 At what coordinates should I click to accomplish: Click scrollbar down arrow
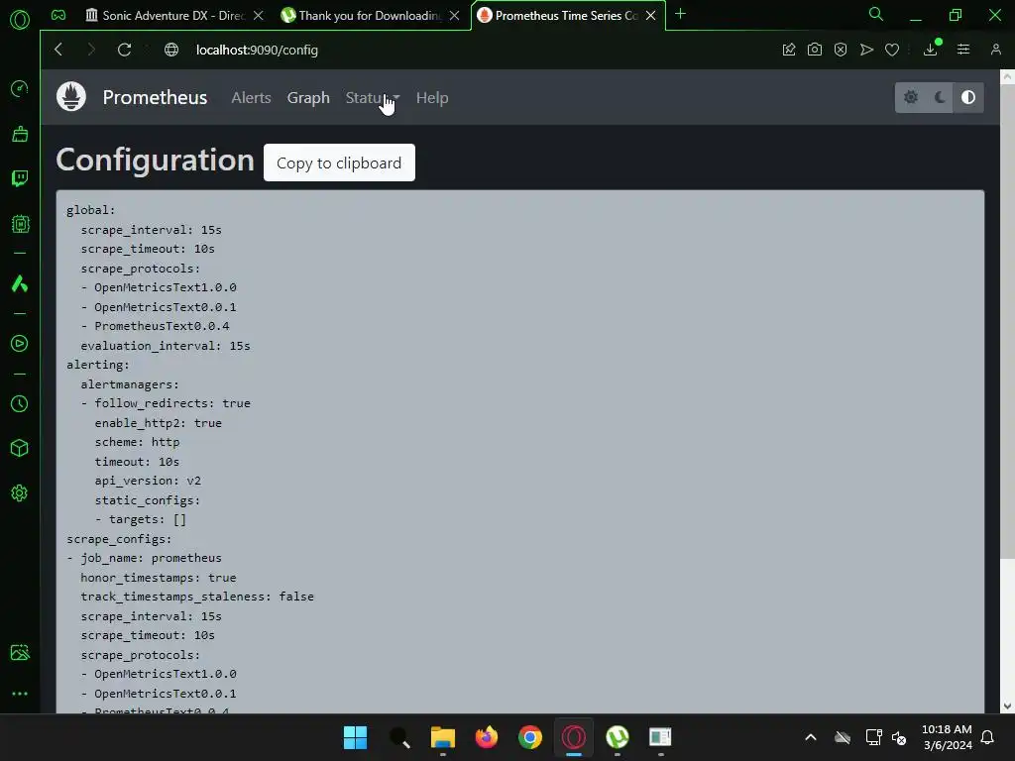1007,706
